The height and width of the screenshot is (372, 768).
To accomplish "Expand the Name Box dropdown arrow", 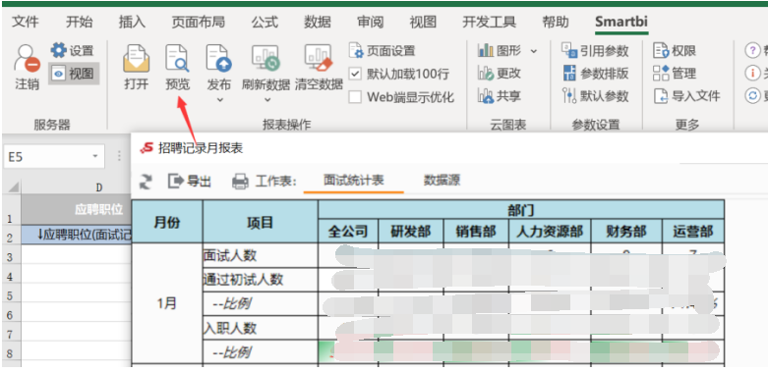I will click(95, 157).
